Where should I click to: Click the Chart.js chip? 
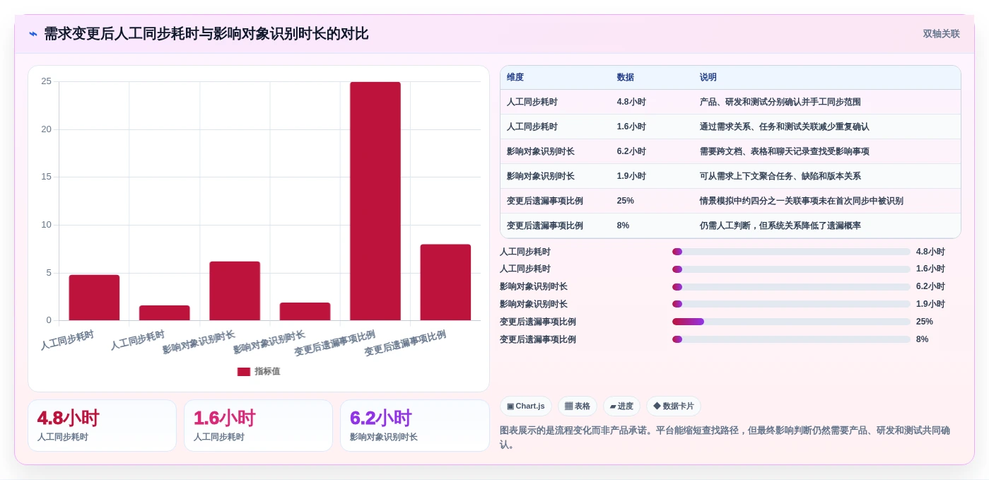pos(525,406)
